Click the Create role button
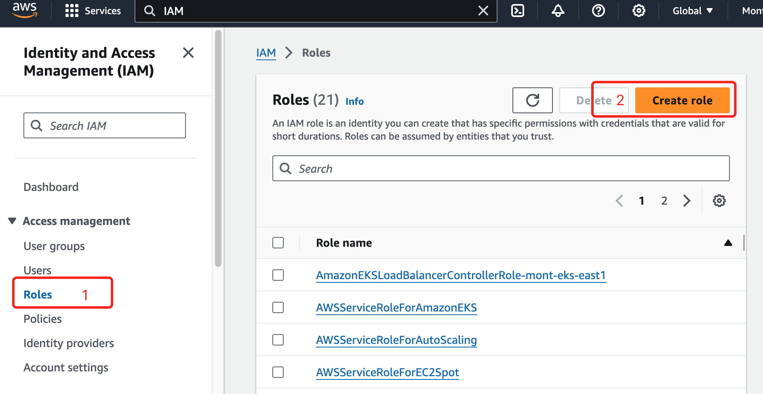 (682, 100)
